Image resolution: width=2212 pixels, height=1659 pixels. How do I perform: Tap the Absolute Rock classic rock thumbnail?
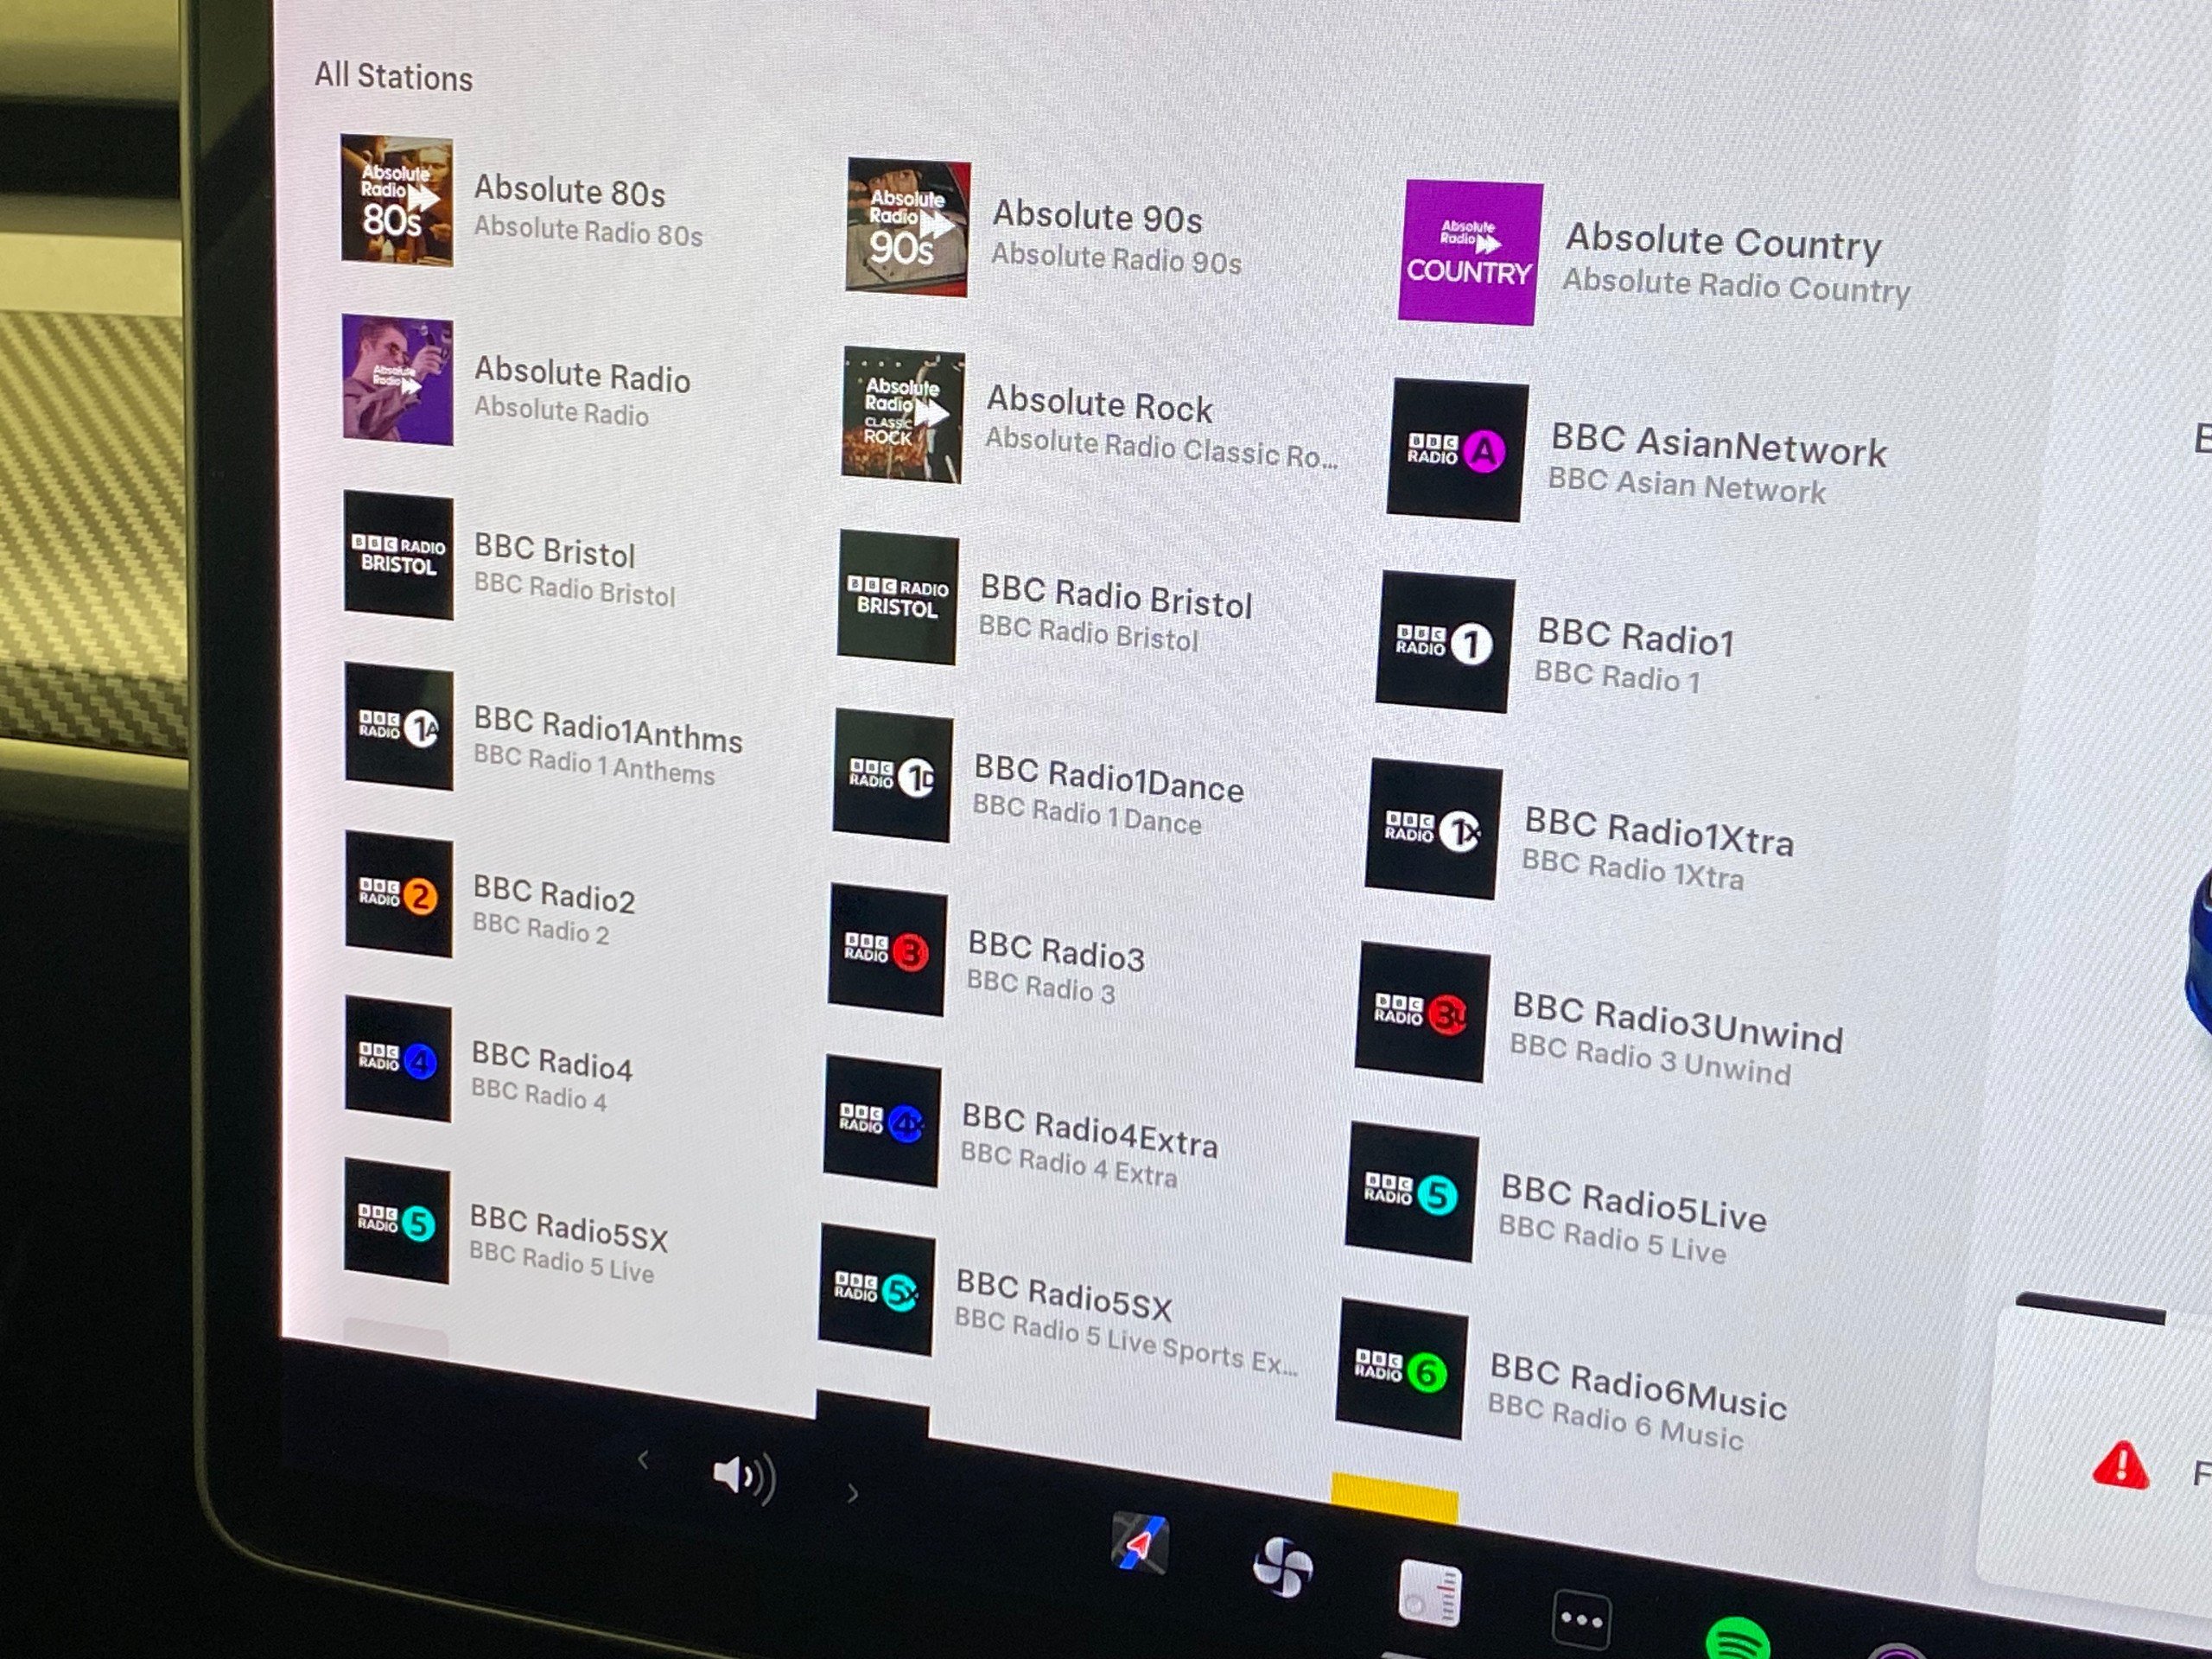(x=903, y=415)
